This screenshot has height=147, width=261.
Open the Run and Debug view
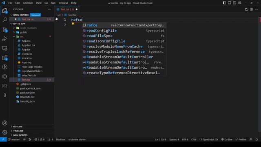4,39
